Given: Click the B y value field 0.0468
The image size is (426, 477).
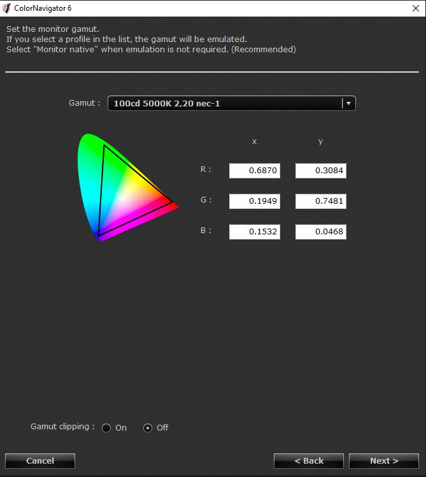Looking at the screenshot, I should (321, 232).
